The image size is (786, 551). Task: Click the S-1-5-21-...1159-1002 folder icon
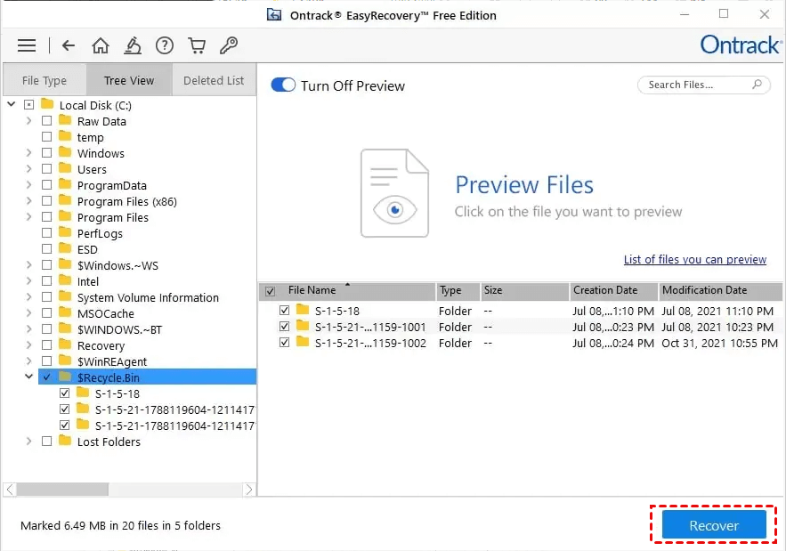pyautogui.click(x=303, y=342)
